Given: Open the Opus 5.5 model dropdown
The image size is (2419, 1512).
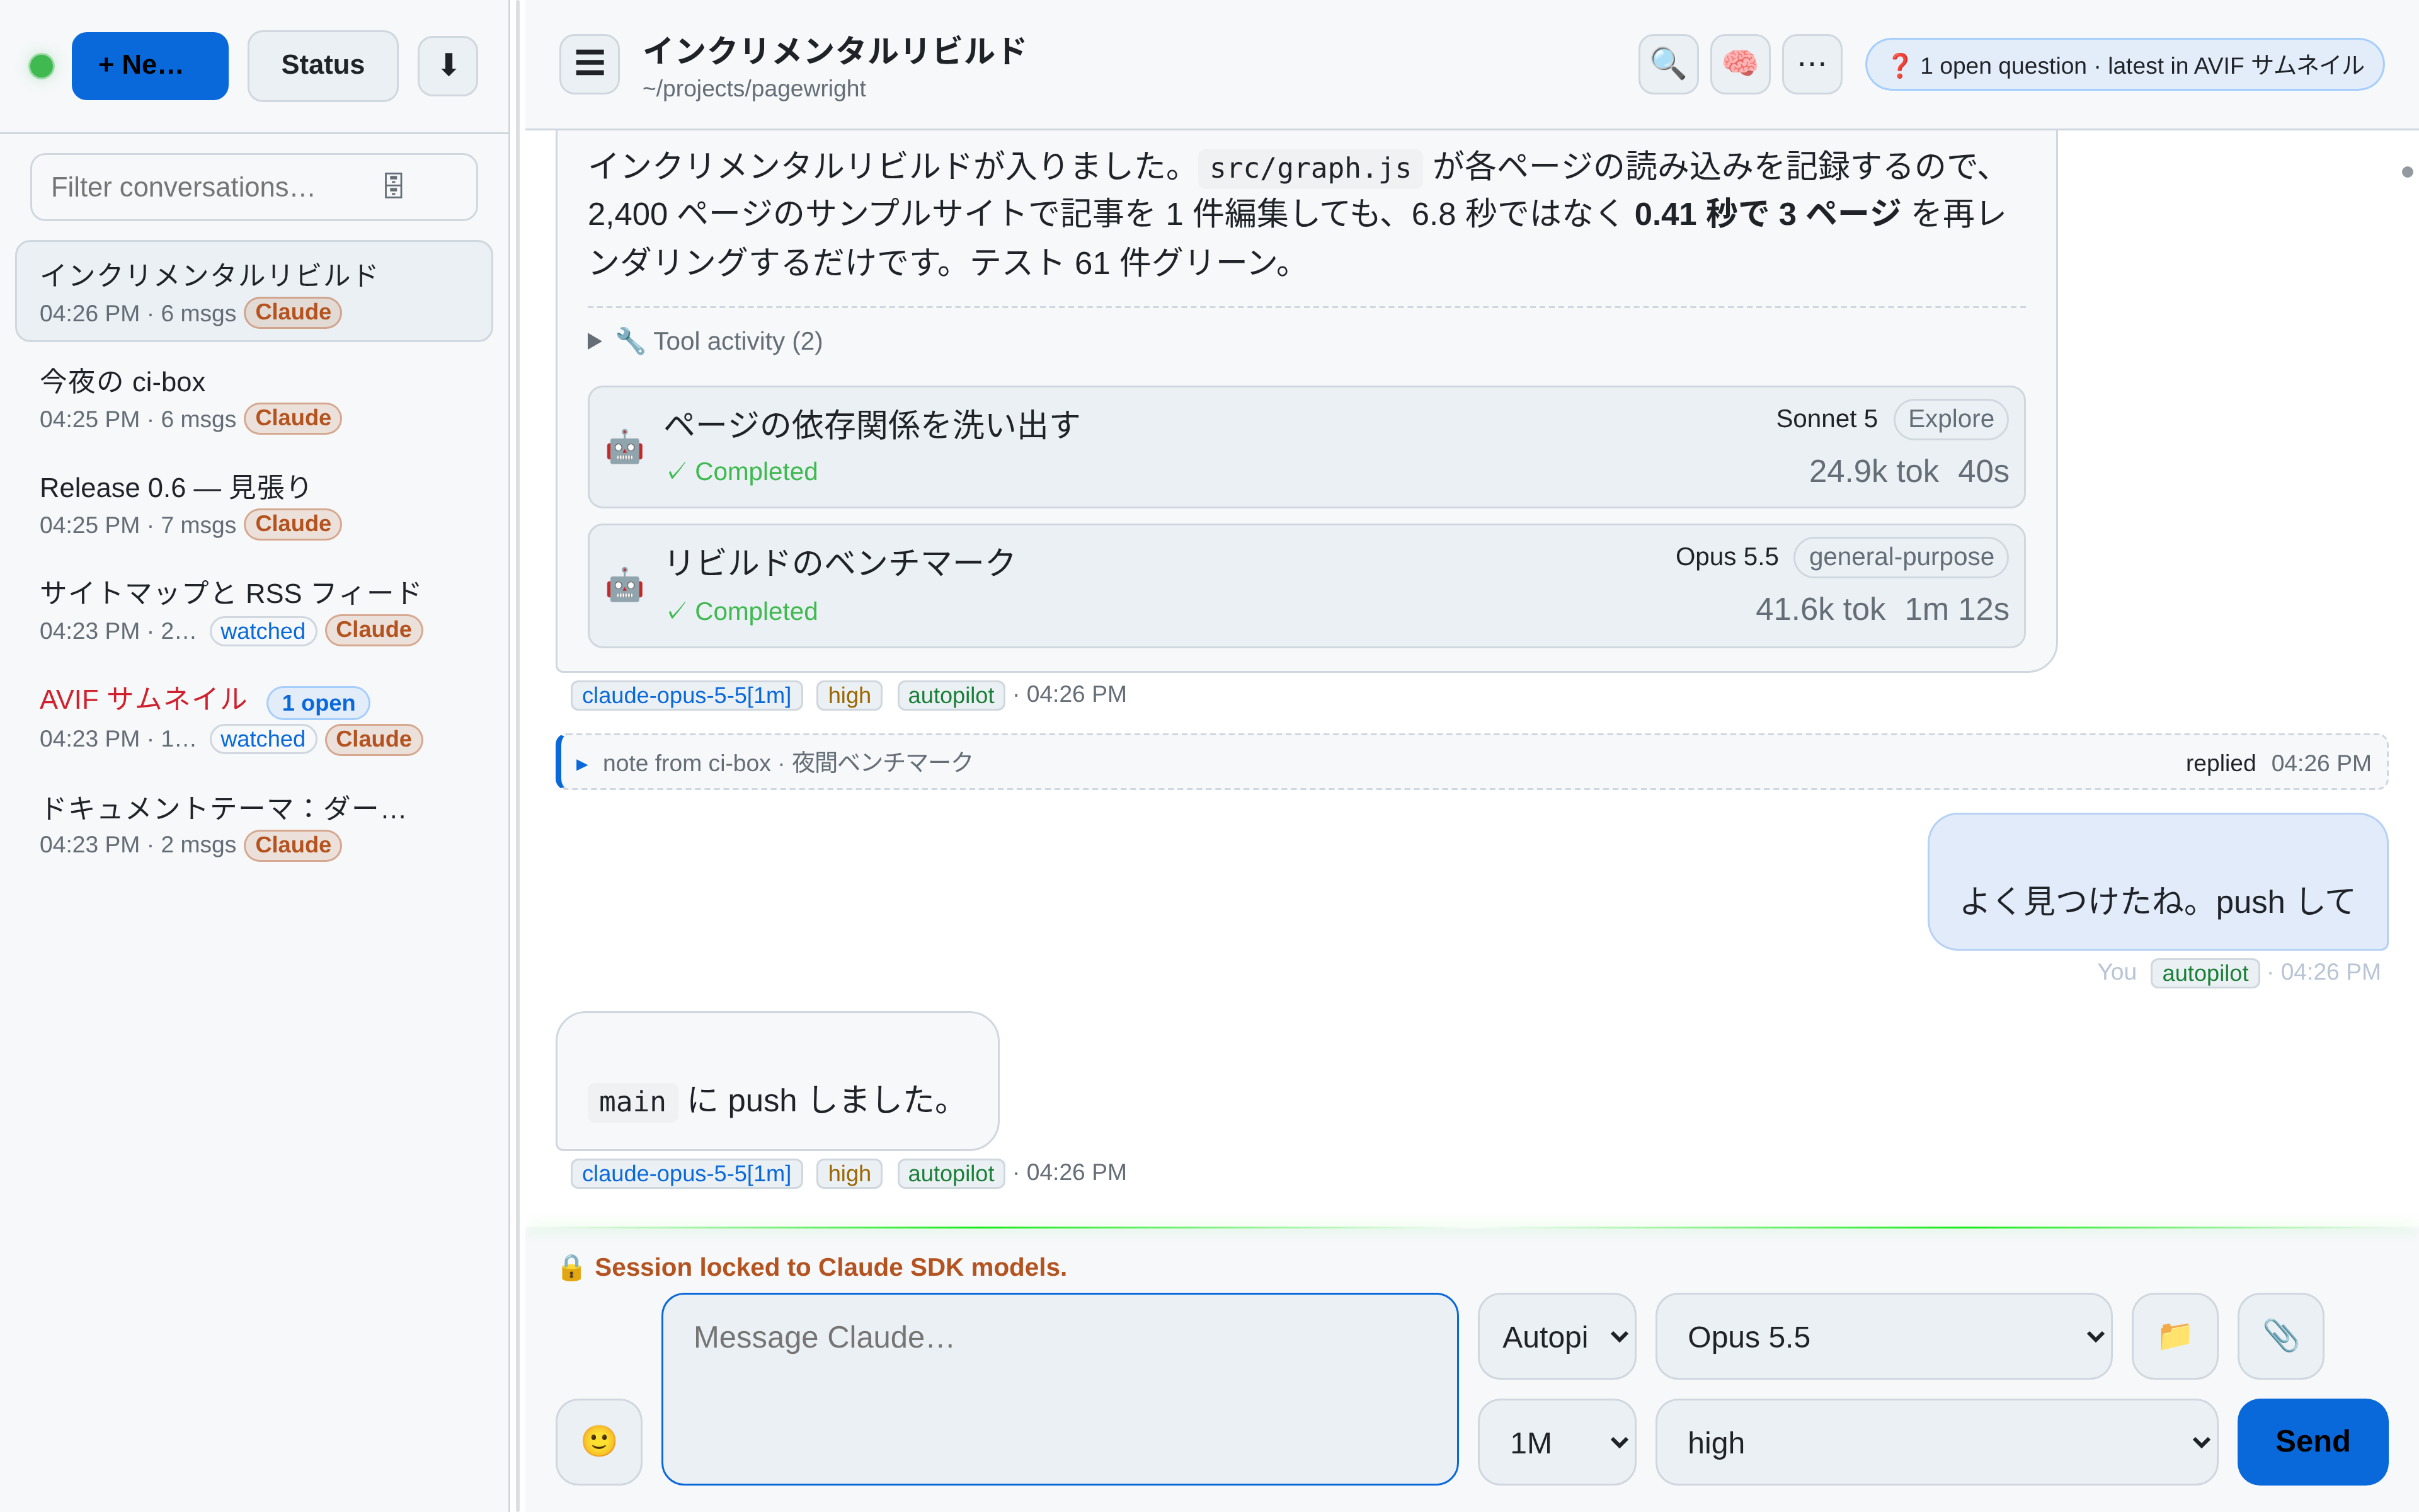Looking at the screenshot, I should pos(1883,1336).
